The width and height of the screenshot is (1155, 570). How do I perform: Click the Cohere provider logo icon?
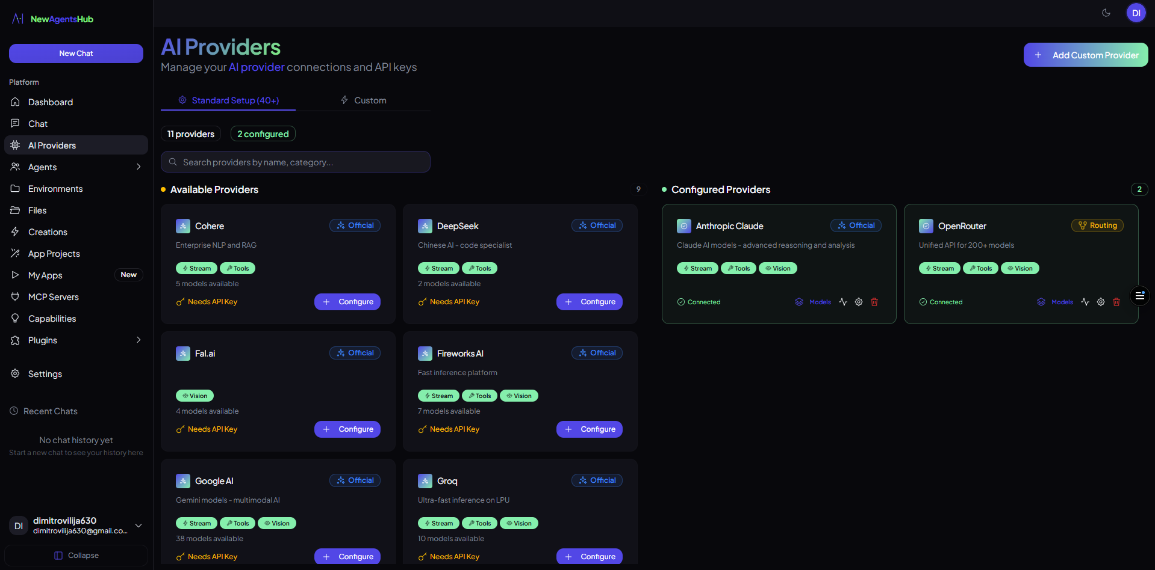(x=183, y=226)
